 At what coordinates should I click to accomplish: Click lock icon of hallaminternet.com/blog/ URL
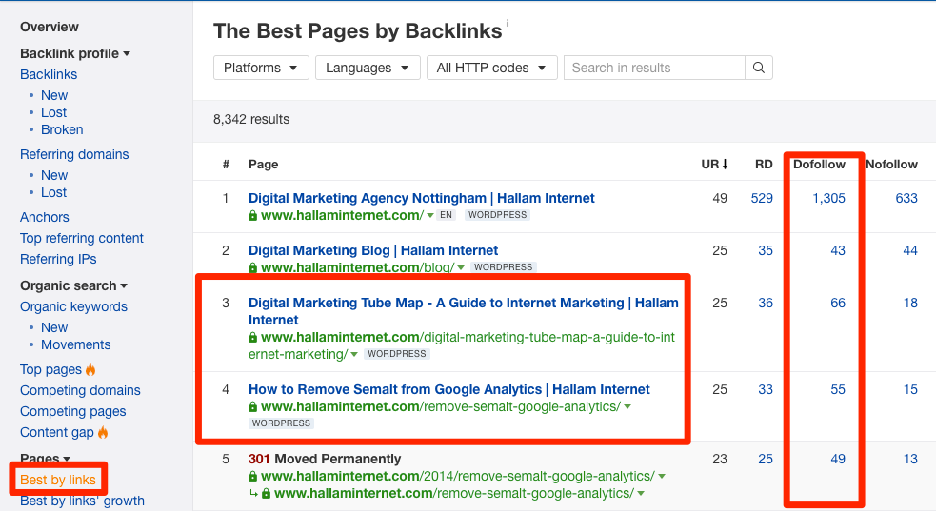[253, 267]
